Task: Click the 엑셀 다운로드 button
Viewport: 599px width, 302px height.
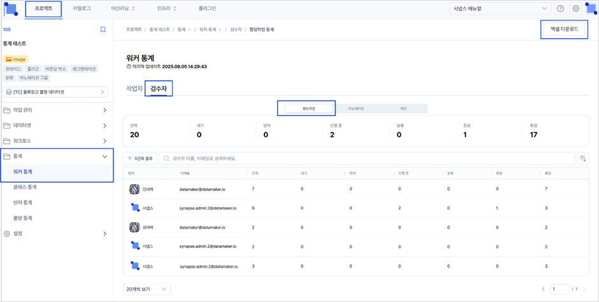Action: (564, 29)
